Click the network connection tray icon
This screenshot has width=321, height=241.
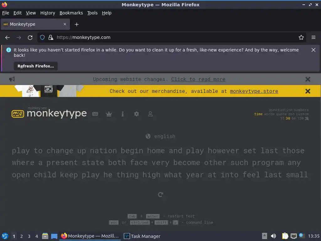(293, 236)
